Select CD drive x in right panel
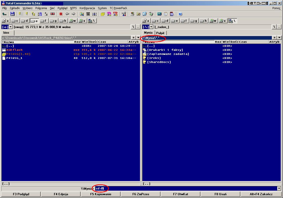 tap(223, 21)
